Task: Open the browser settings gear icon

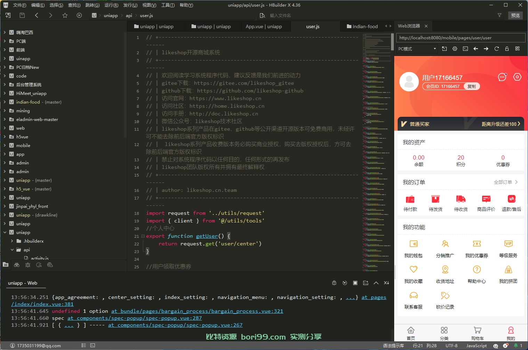Action: click(455, 49)
